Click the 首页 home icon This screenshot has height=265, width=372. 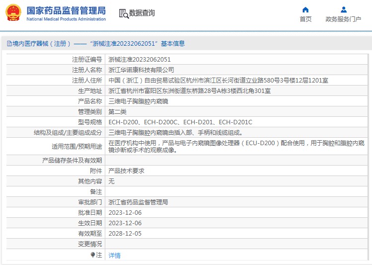[305, 10]
